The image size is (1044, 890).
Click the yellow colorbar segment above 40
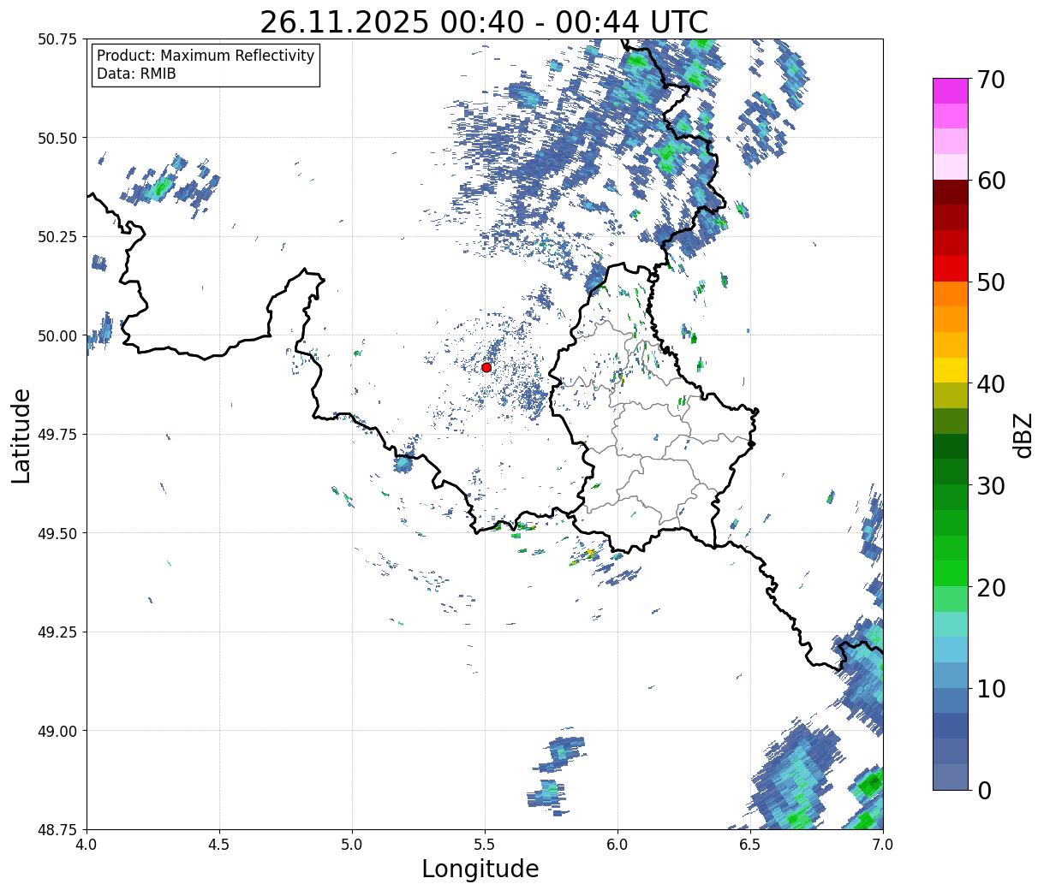(x=951, y=370)
